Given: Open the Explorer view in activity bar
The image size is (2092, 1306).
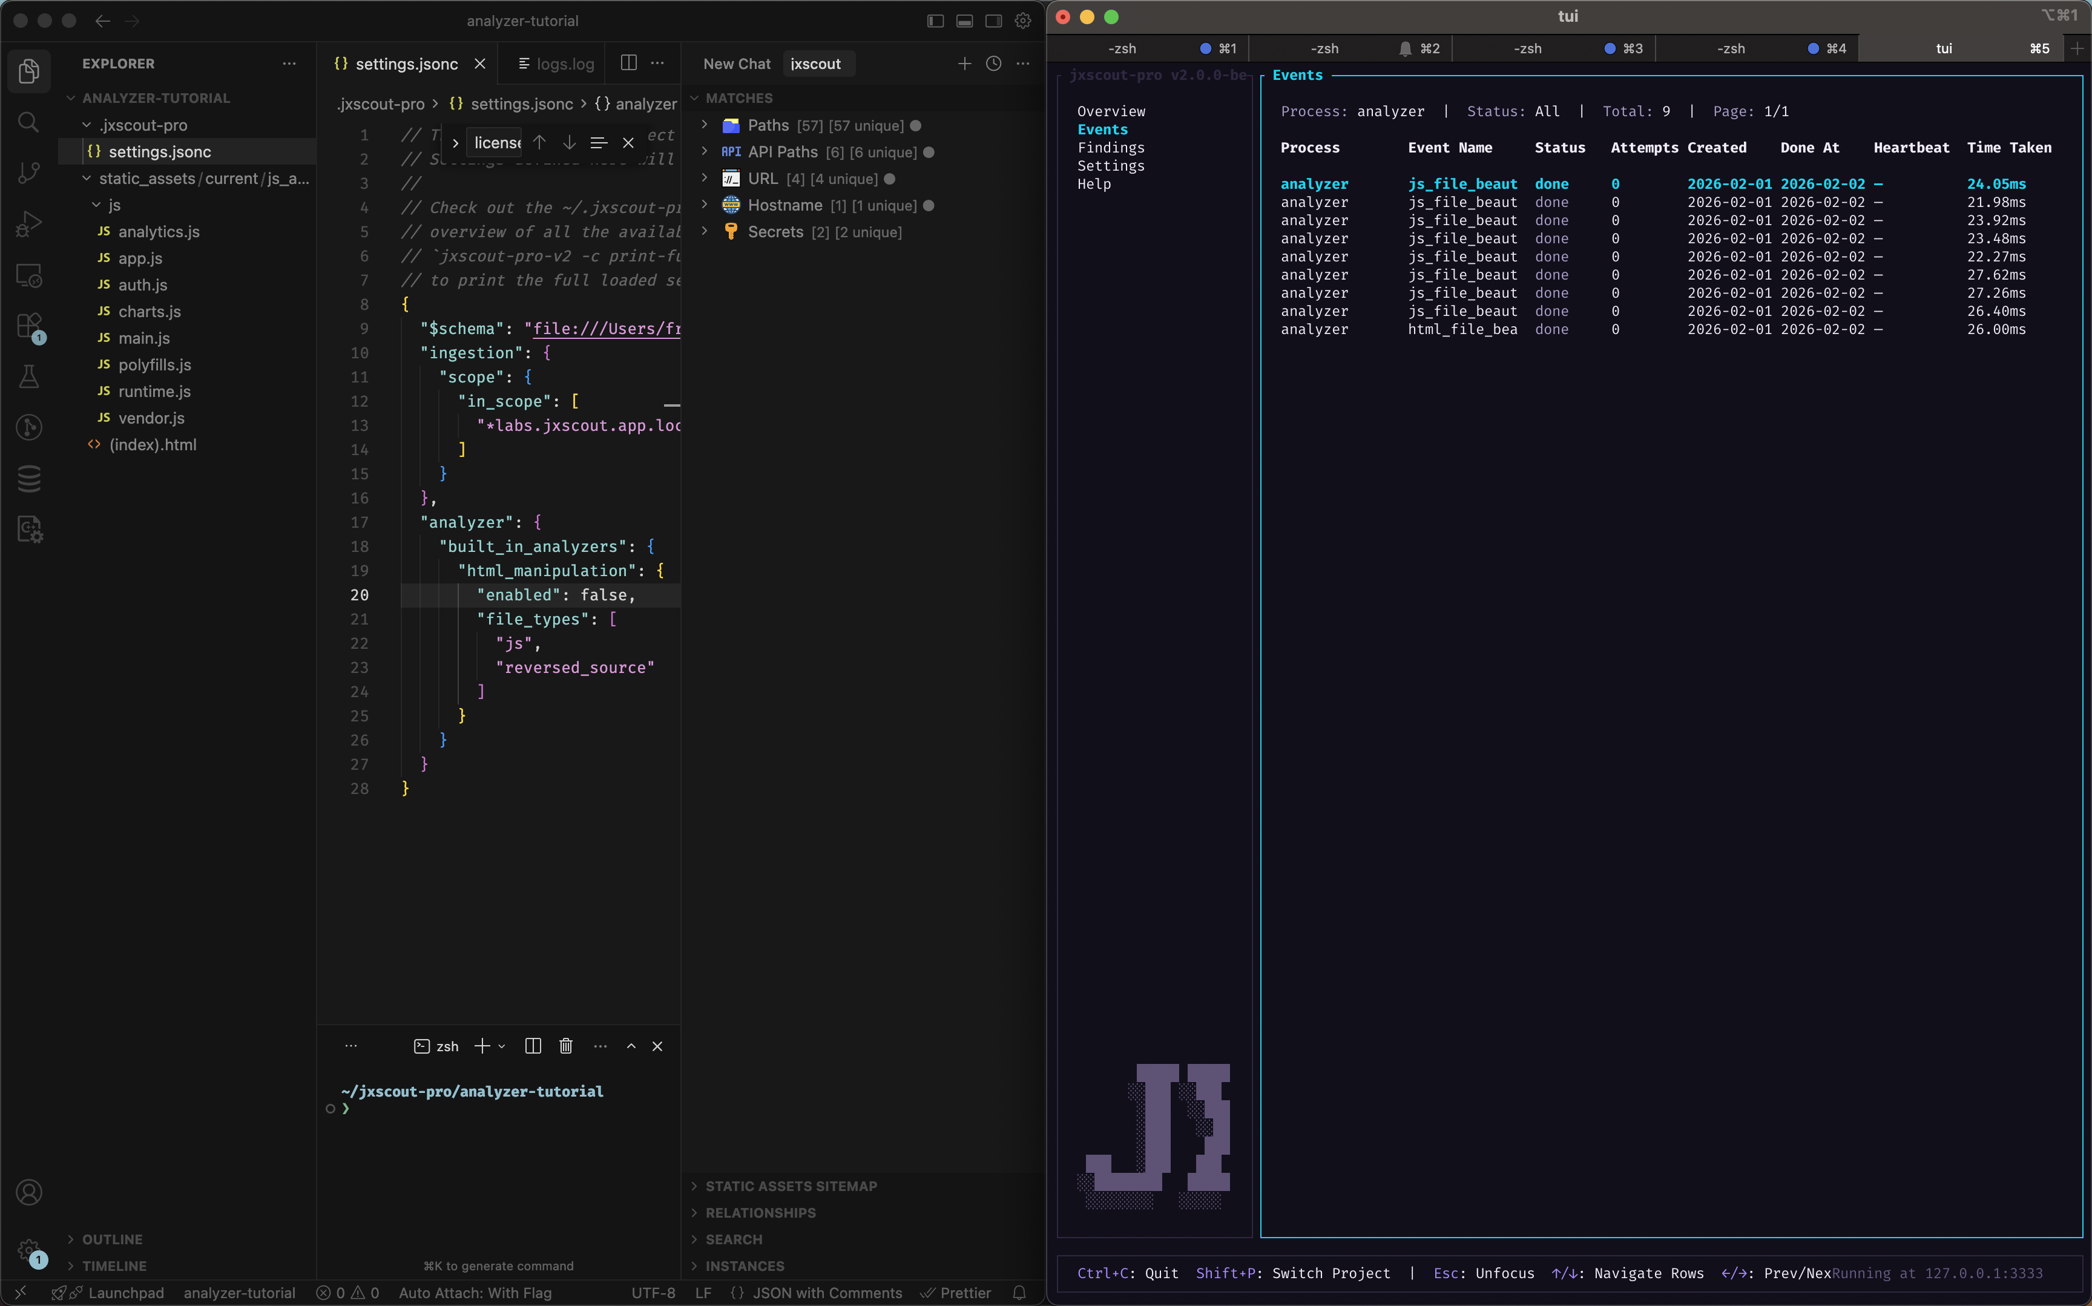Looking at the screenshot, I should [28, 71].
